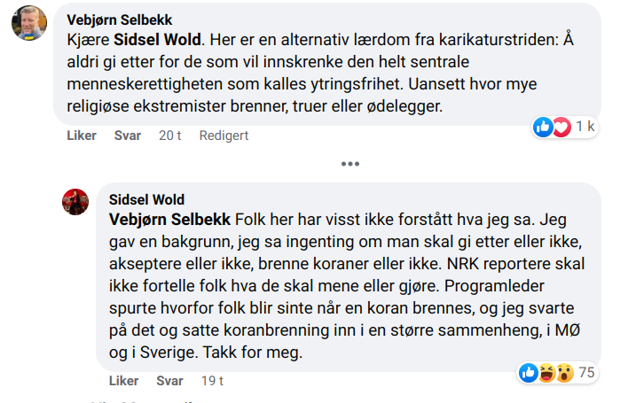Image resolution: width=636 pixels, height=403 pixels.
Task: Open Vebjørn Selbekk author name link
Action: [x=121, y=19]
